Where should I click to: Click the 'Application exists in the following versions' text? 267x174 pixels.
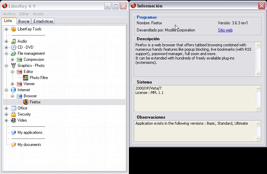pyautogui.click(x=192, y=123)
